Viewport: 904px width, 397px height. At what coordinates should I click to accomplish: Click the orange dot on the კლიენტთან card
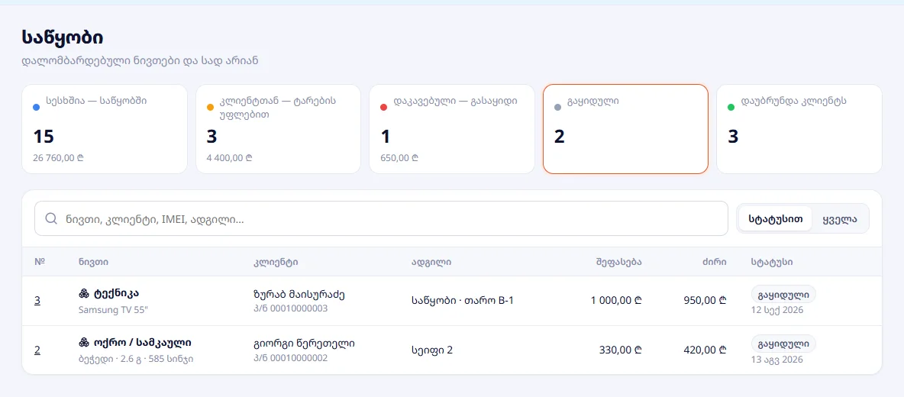click(211, 107)
